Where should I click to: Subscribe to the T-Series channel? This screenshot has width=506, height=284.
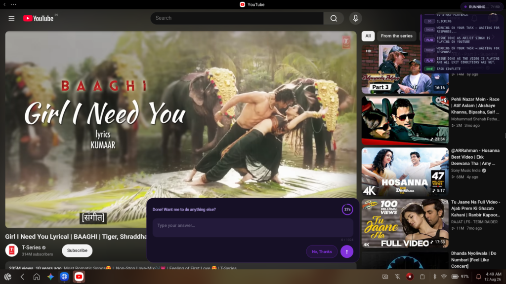coord(77,250)
